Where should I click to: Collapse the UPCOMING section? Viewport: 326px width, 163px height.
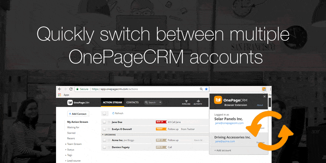[103, 135]
